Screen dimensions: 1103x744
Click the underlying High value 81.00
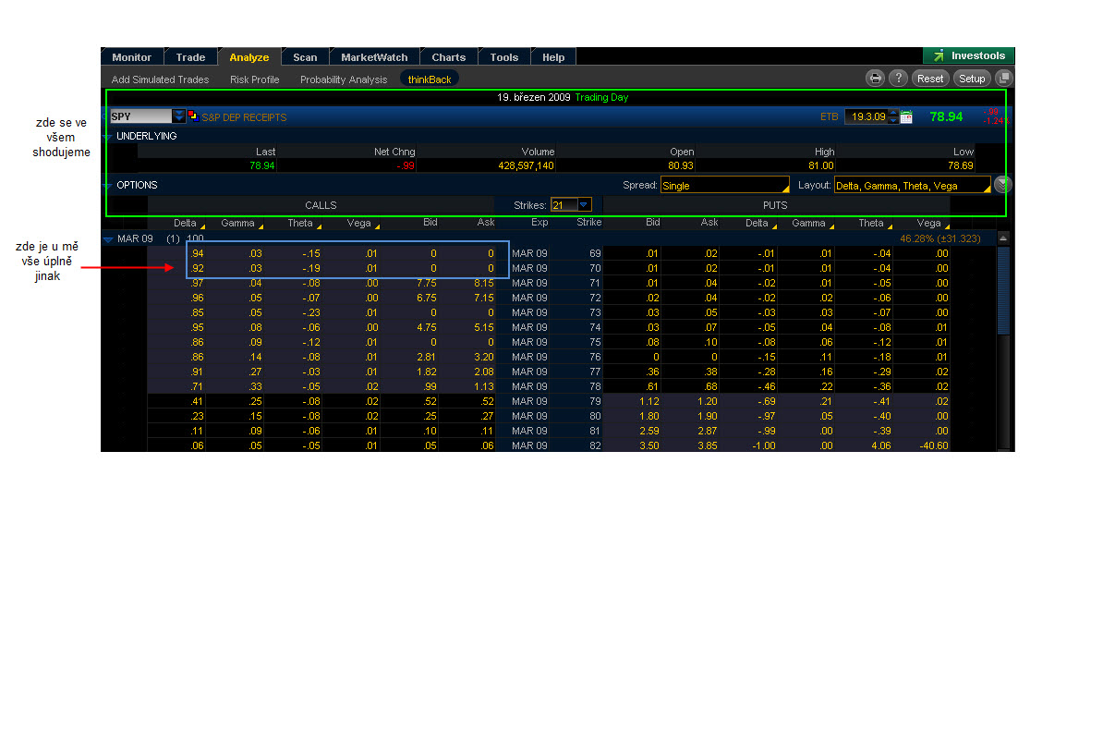pos(821,166)
